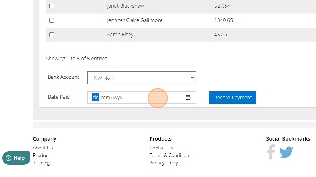Click the year part of Date Paid
Screen dimensions: 316x177
117,98
